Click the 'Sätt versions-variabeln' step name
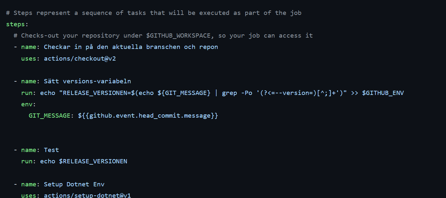This screenshot has width=446, height=198. 87,81
